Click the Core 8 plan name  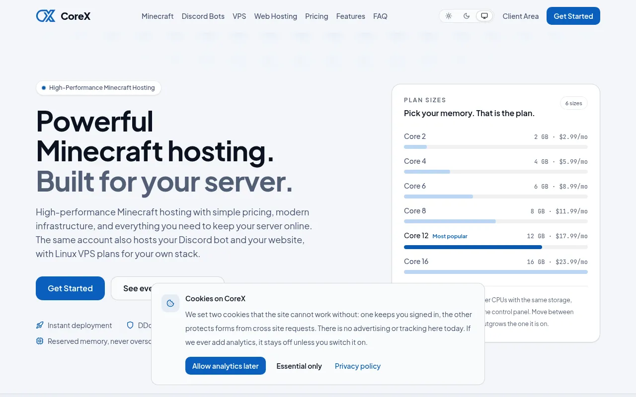point(415,211)
